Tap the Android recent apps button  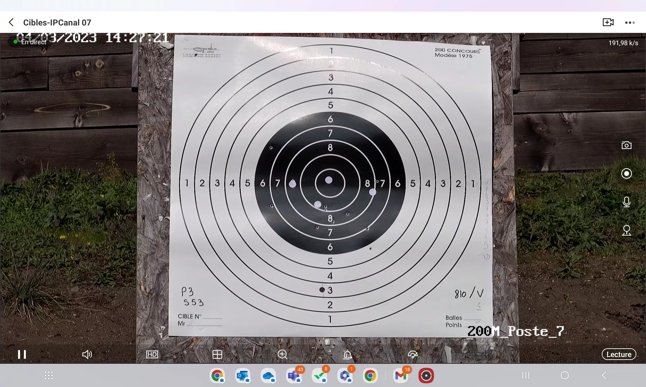526,375
